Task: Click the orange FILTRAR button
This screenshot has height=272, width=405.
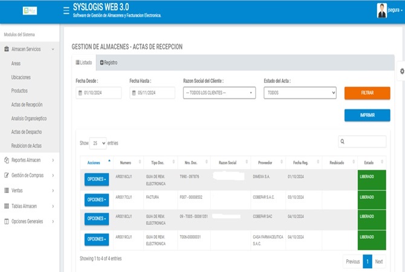Action: pyautogui.click(x=367, y=92)
